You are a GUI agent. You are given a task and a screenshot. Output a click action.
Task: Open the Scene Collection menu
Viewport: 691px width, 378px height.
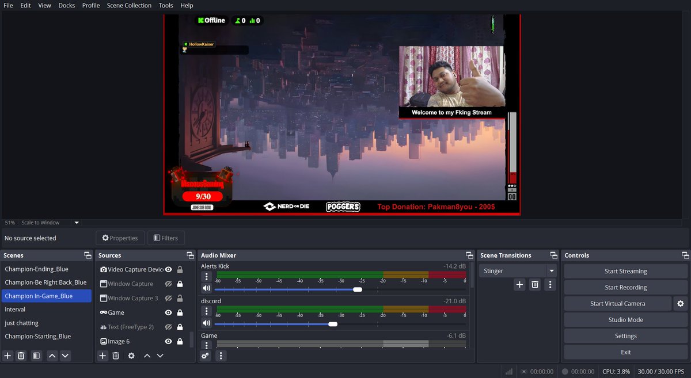(x=130, y=5)
